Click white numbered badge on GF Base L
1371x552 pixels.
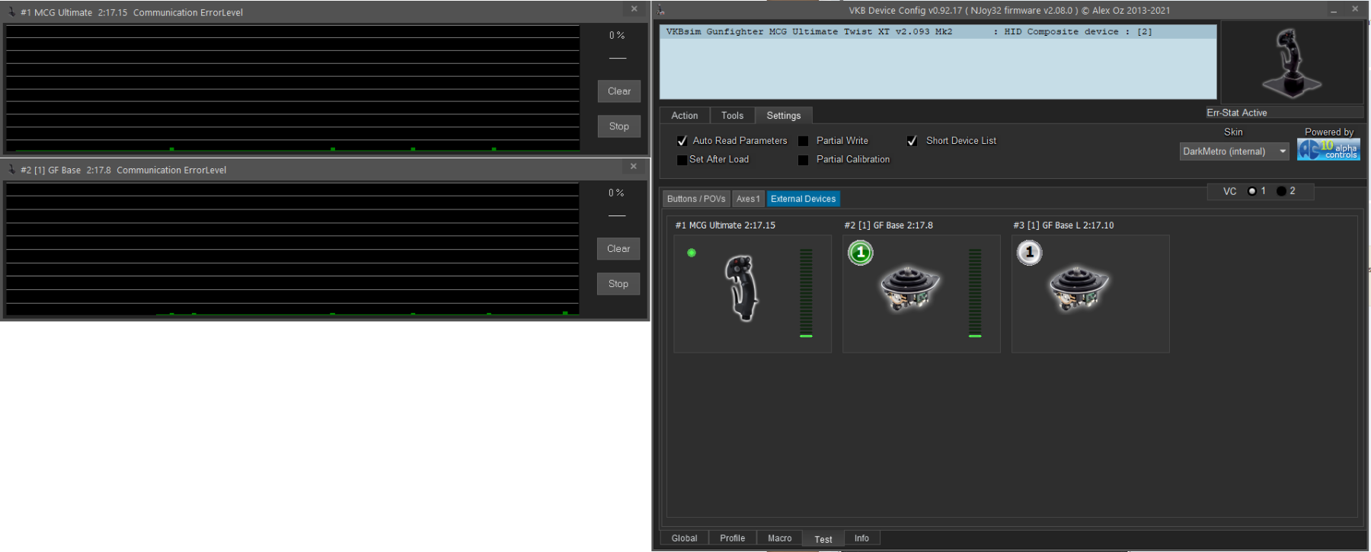(1030, 253)
